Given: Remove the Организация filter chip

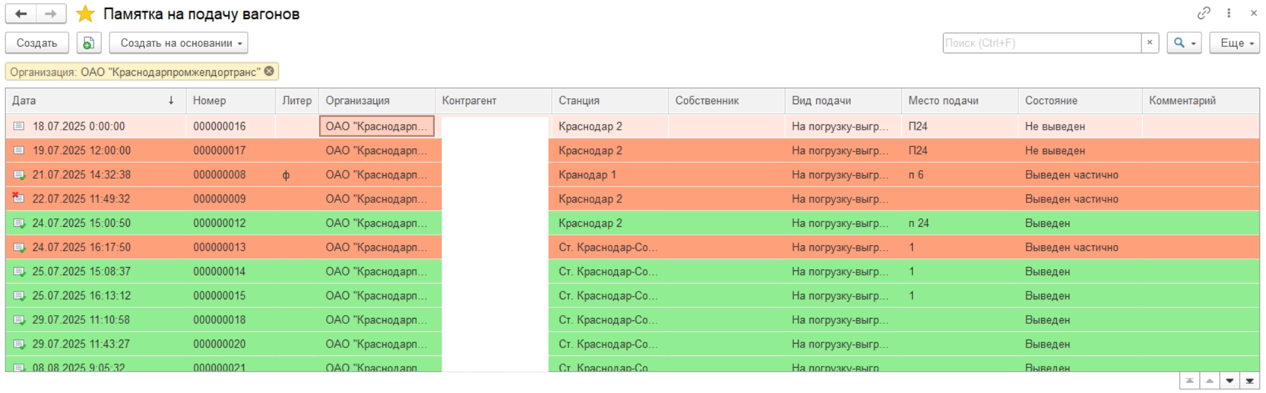Looking at the screenshot, I should pyautogui.click(x=269, y=71).
